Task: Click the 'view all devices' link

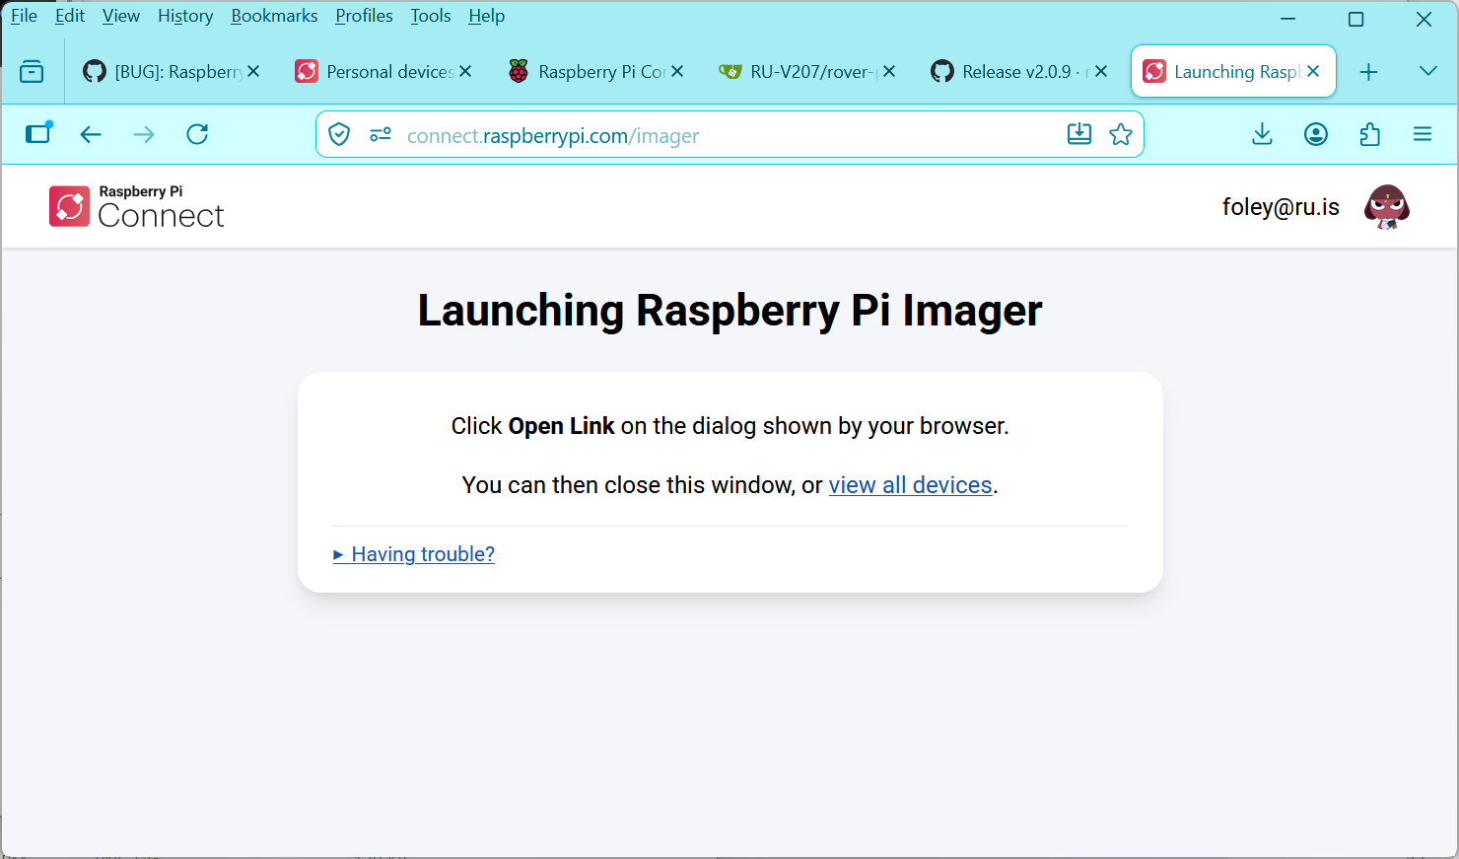Action: [x=910, y=485]
